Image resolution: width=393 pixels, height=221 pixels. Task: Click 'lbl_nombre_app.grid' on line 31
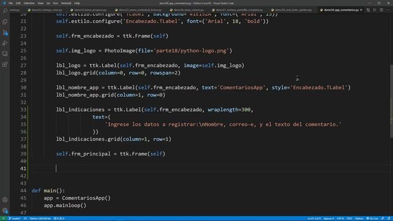click(85, 95)
